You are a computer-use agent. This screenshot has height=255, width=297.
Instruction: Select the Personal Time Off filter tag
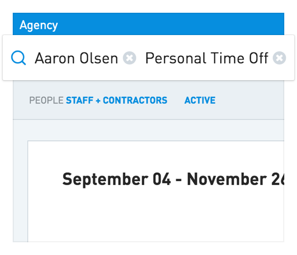[x=207, y=58]
